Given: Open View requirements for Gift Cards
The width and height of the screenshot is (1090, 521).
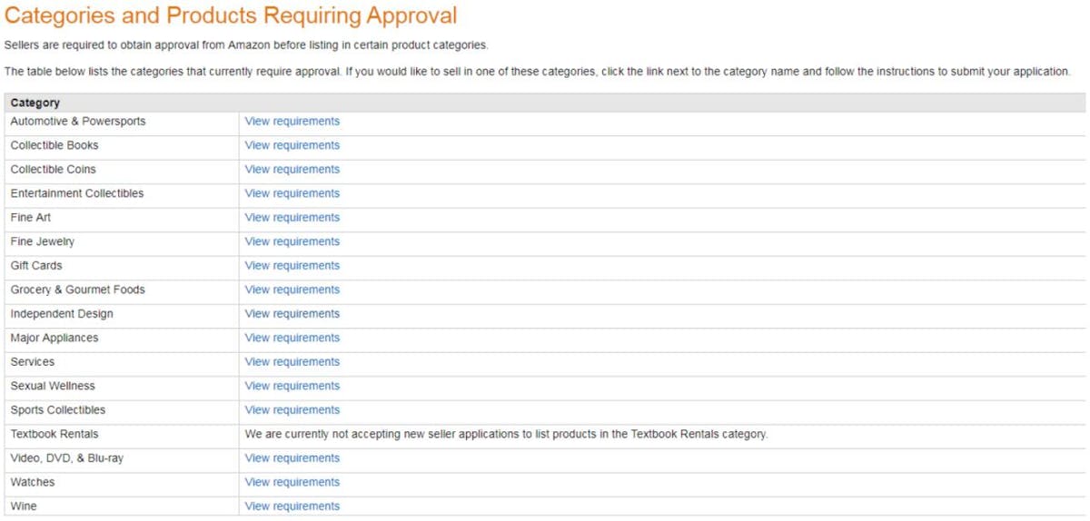Looking at the screenshot, I should click(x=292, y=265).
